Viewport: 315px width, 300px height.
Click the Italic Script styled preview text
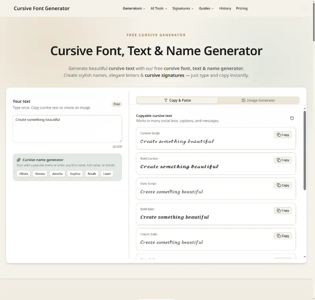tap(172, 192)
